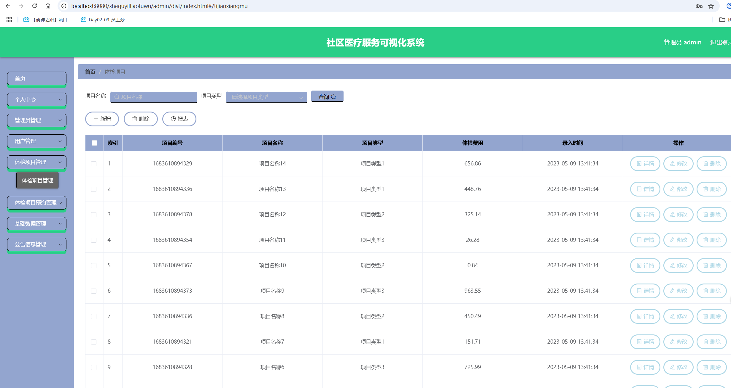Click row 删除 for 项目名称14
Screen dimensions: 731x388
(x=712, y=164)
